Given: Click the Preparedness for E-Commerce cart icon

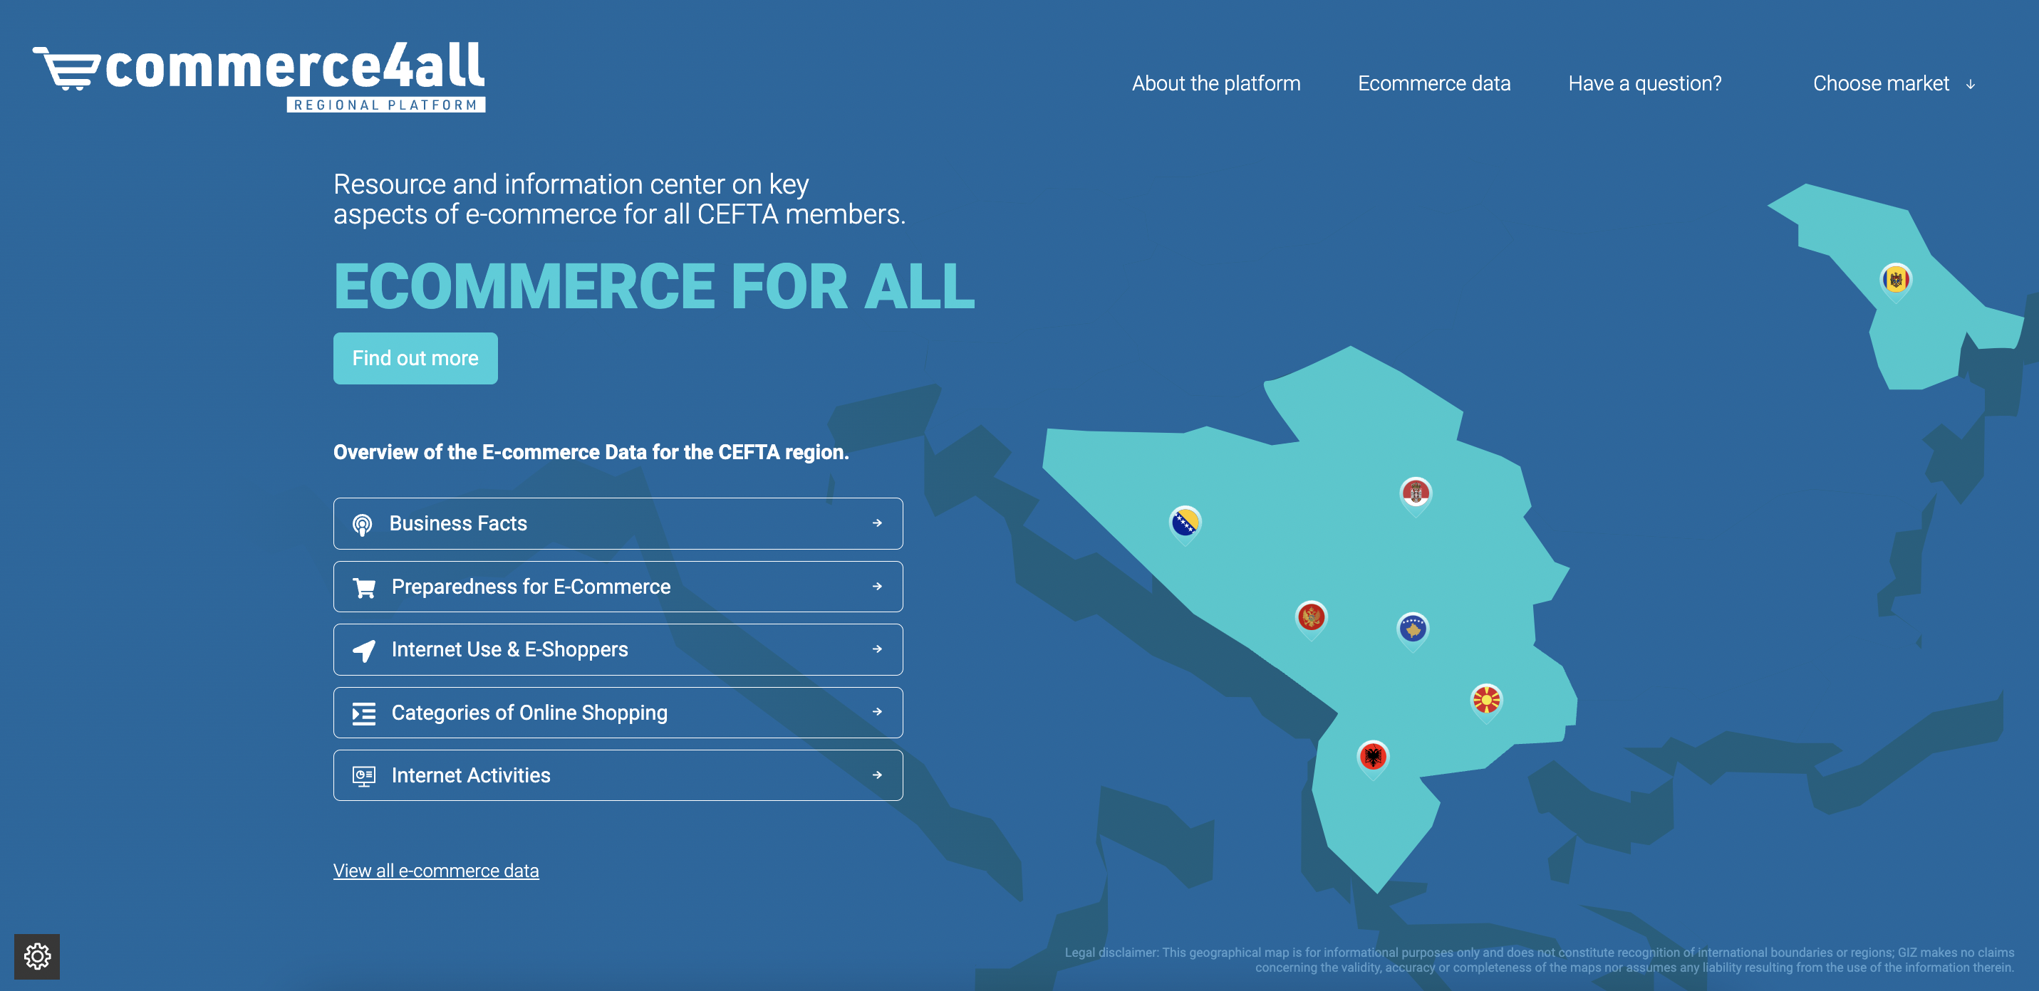Looking at the screenshot, I should (364, 587).
